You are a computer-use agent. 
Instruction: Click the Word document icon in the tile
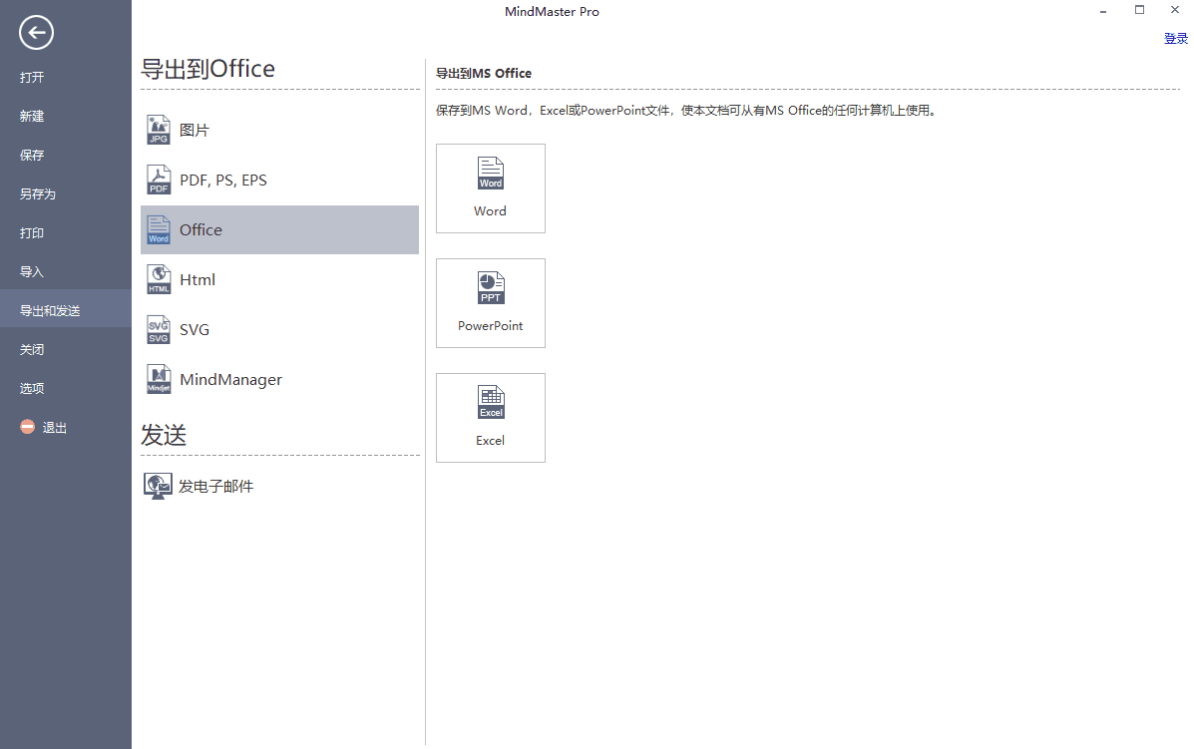491,173
